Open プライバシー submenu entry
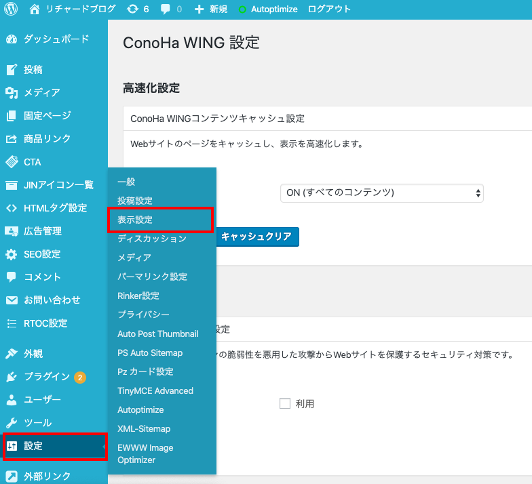The width and height of the screenshot is (532, 484). tap(143, 315)
